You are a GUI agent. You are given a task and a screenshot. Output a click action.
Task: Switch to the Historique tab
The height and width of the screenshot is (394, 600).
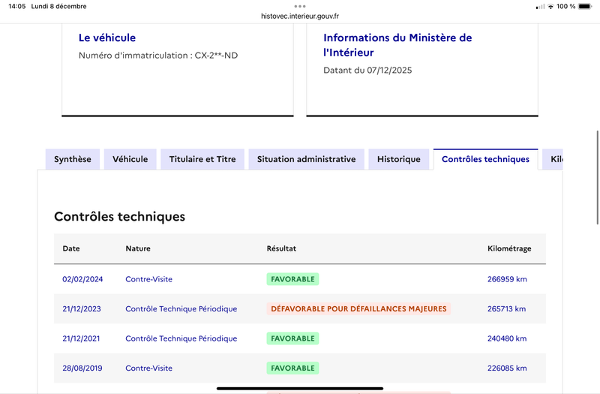coord(399,159)
